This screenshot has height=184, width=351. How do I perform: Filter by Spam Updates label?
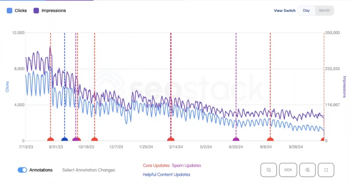[186, 166]
